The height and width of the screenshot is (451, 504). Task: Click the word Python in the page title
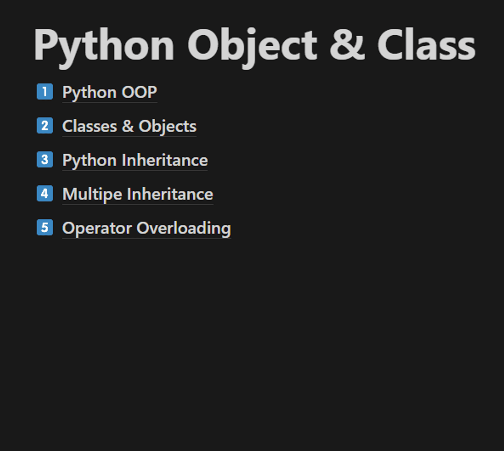point(104,45)
